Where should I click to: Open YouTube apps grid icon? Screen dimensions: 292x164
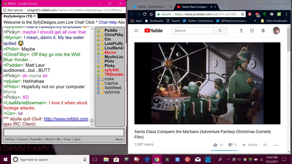click(x=252, y=31)
